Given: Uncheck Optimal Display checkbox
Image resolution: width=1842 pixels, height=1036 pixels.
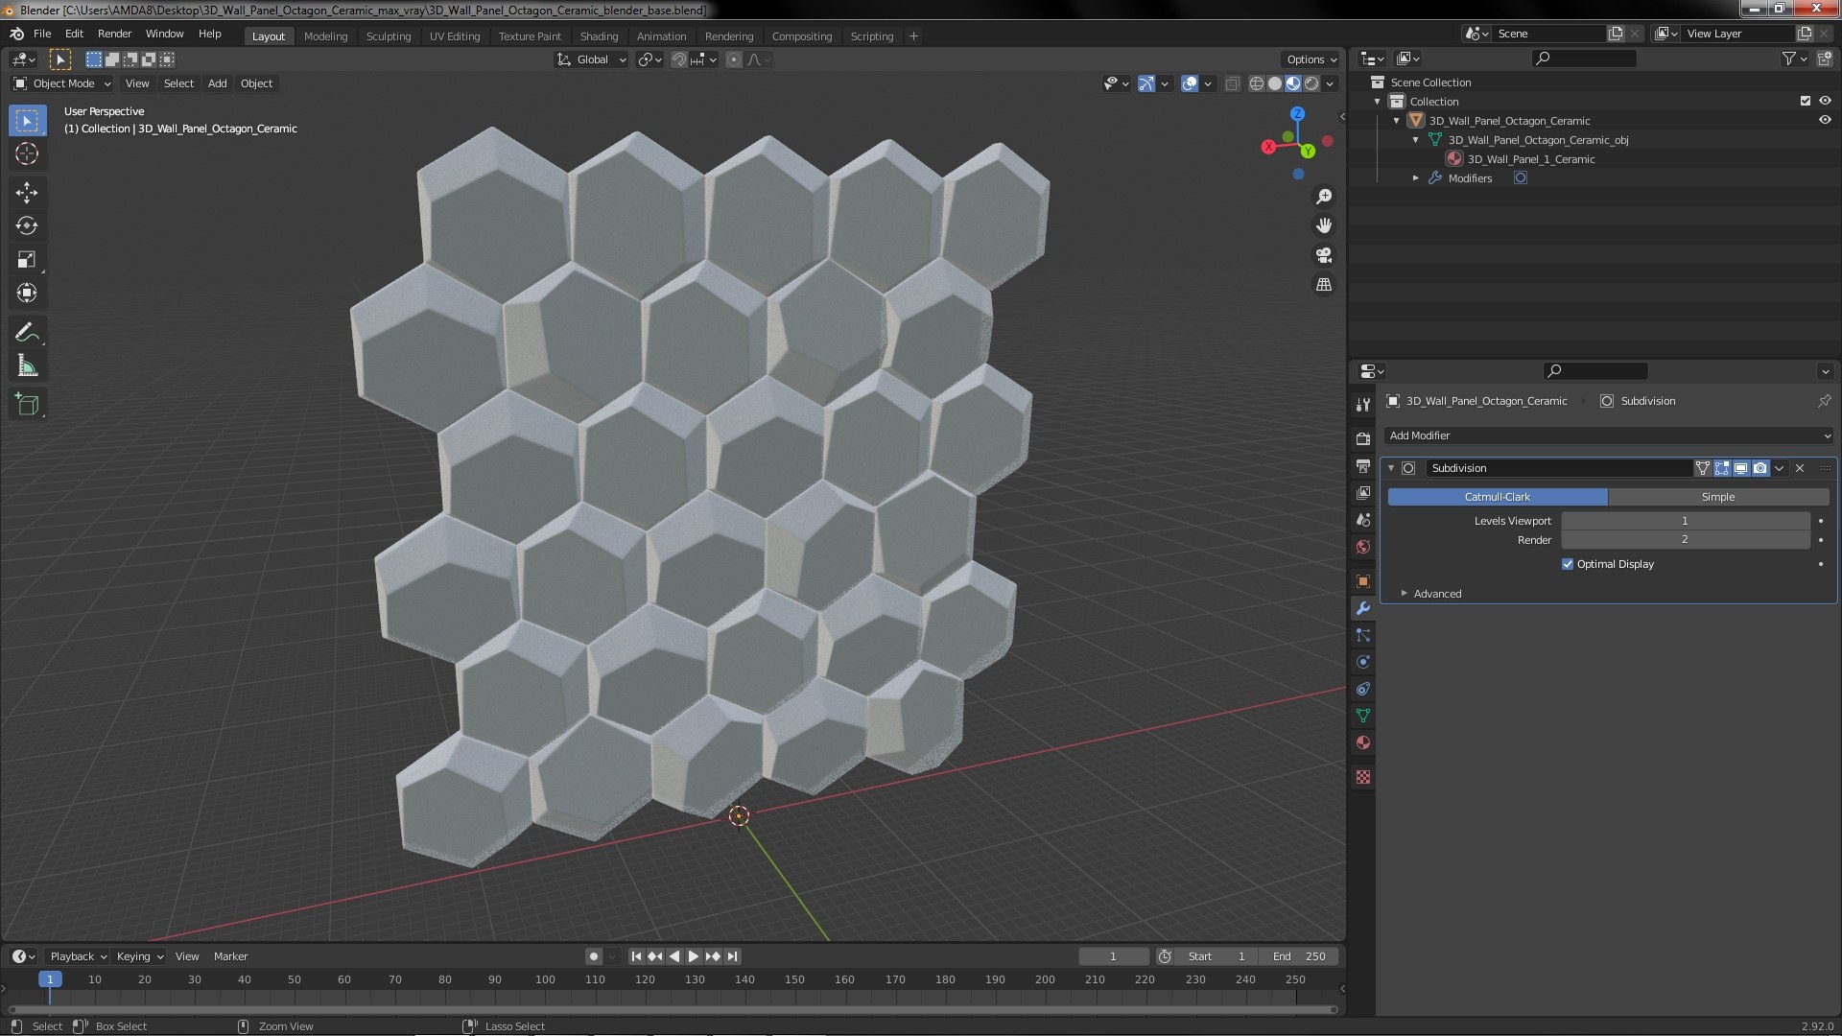Looking at the screenshot, I should [x=1568, y=564].
